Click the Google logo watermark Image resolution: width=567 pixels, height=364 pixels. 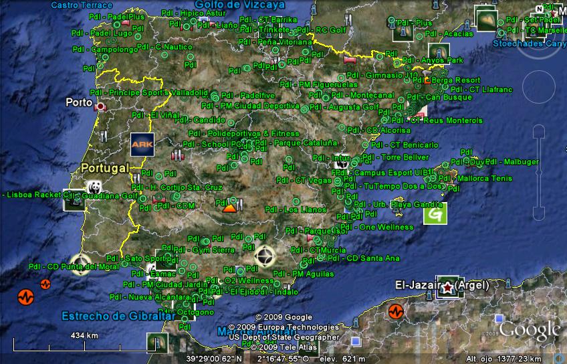pyautogui.click(x=529, y=330)
